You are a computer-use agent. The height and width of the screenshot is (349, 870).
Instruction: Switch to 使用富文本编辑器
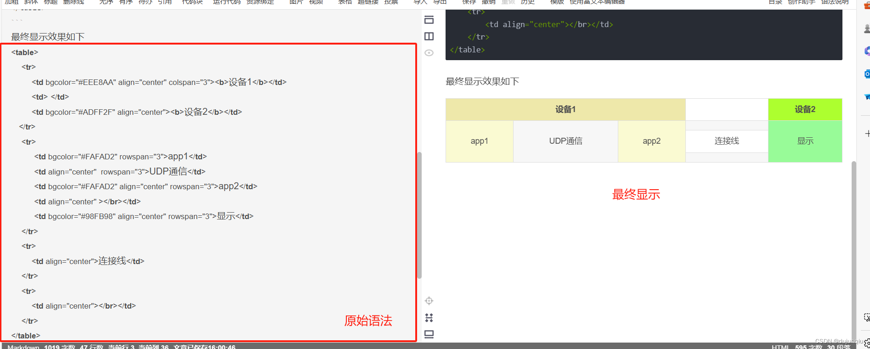click(597, 2)
